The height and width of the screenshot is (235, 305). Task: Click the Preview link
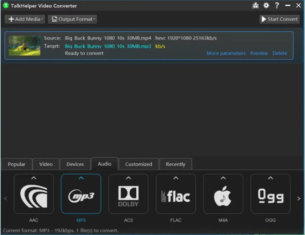(259, 53)
